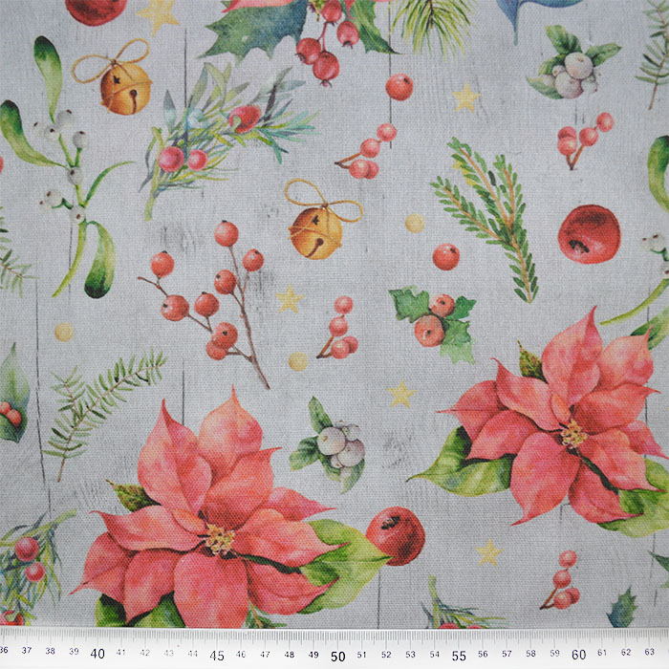Select the number 45 ruler marking
The image size is (669, 669).
click(217, 656)
